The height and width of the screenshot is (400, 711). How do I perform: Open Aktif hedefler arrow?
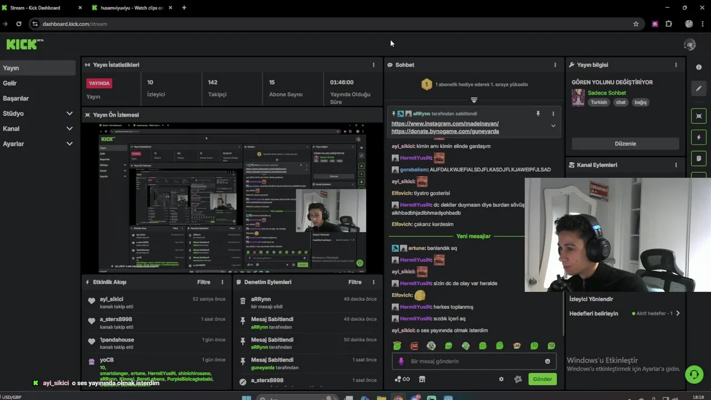click(x=678, y=313)
